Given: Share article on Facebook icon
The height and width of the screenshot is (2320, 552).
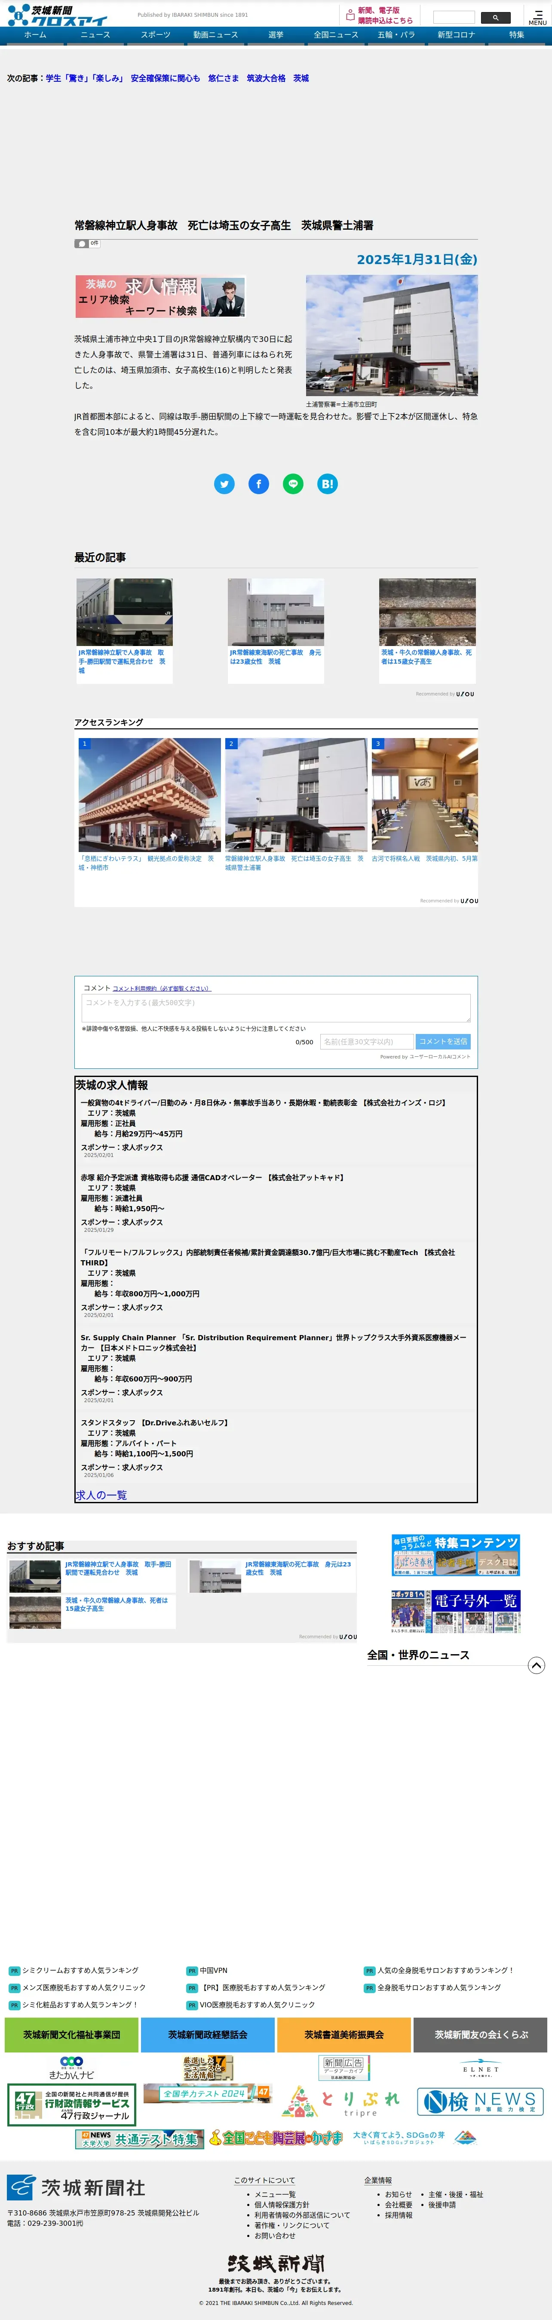Looking at the screenshot, I should coord(258,483).
